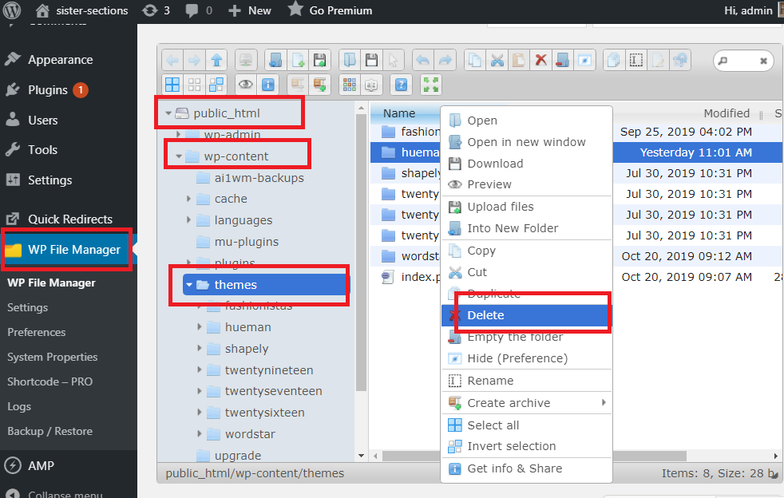Expand the hueman folder arrow in tree
784x498 pixels.
(200, 327)
